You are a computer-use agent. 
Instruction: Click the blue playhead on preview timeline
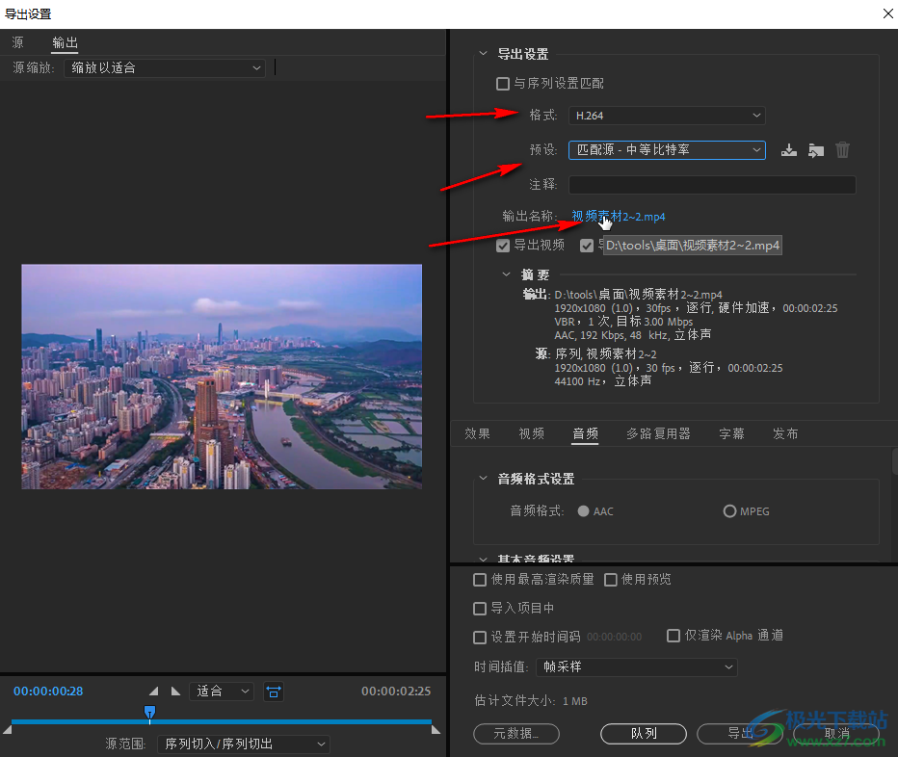click(x=149, y=713)
